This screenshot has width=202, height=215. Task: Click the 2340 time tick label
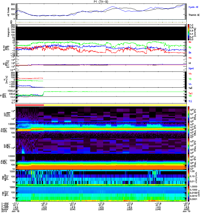point(158,209)
